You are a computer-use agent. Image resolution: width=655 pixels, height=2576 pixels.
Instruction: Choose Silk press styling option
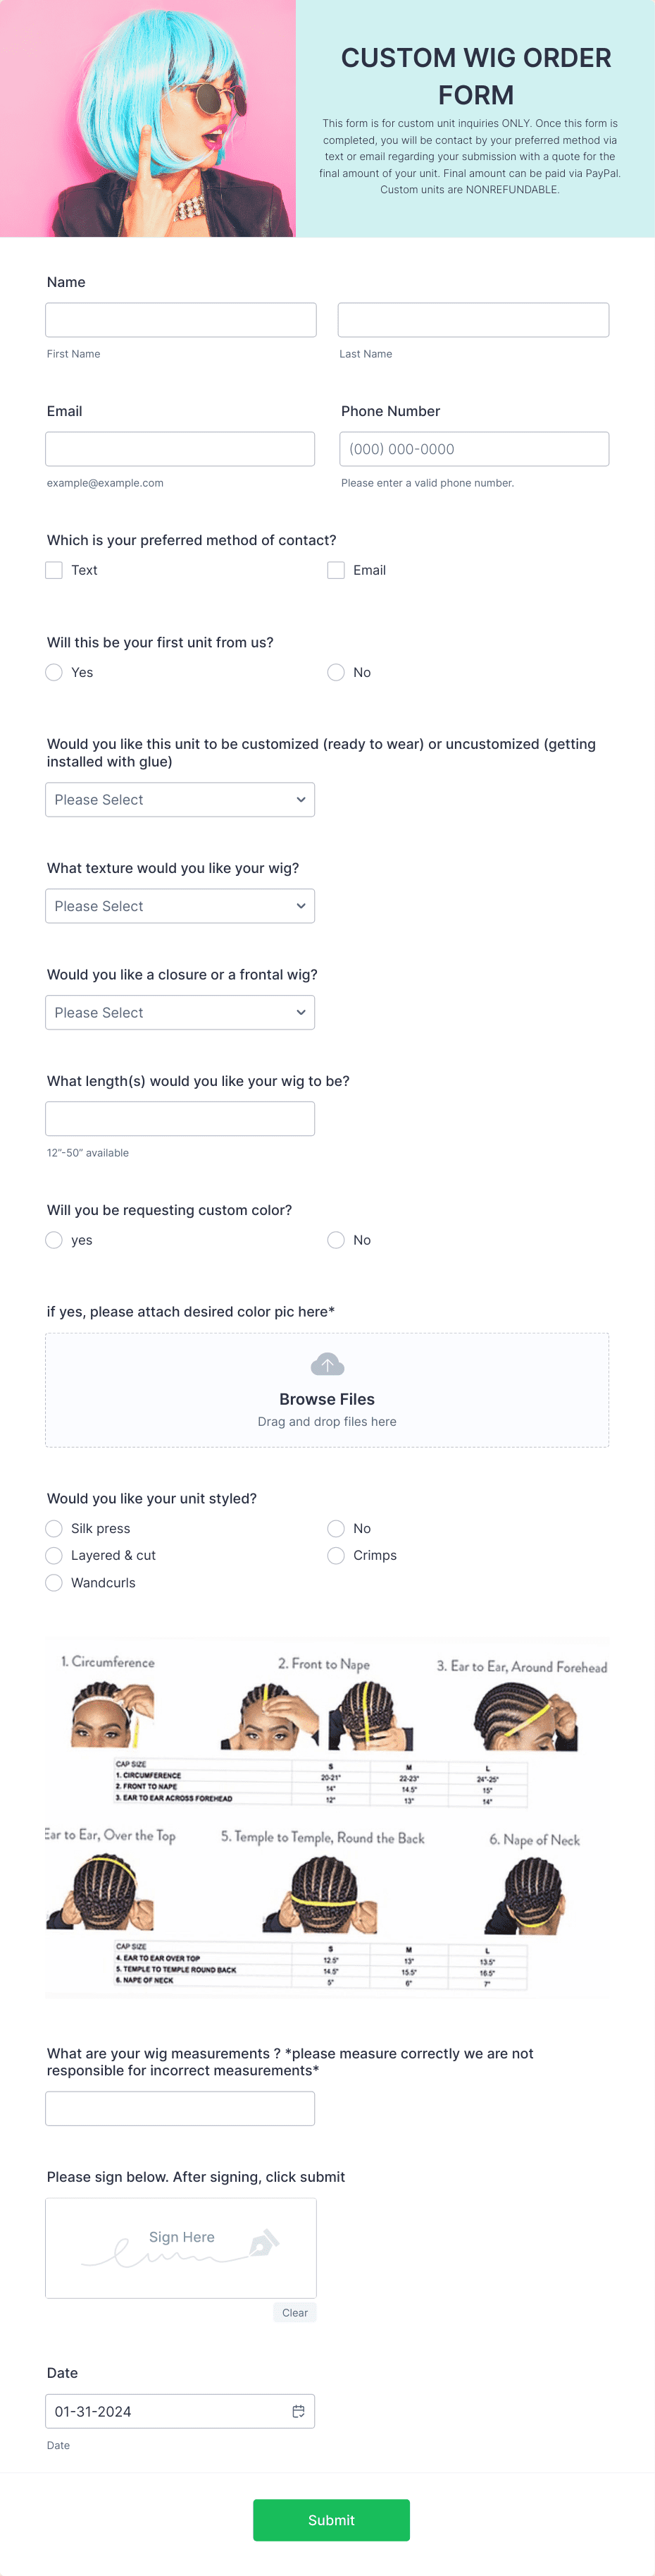point(54,1528)
